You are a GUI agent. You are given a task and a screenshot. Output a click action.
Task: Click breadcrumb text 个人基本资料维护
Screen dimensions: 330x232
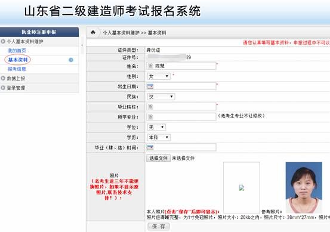pyautogui.click(x=121, y=33)
